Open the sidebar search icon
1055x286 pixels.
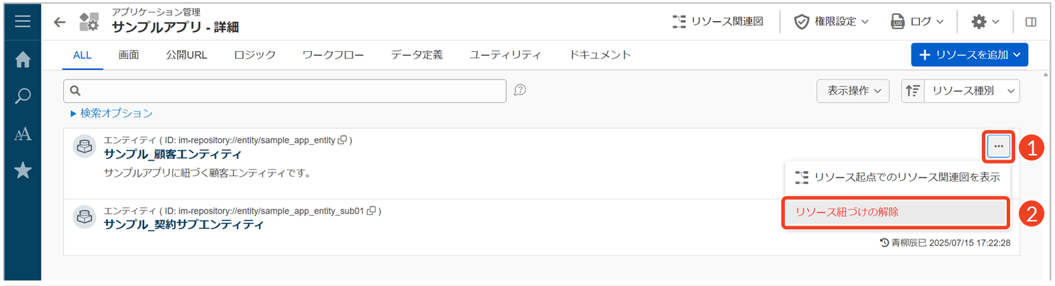click(x=23, y=97)
